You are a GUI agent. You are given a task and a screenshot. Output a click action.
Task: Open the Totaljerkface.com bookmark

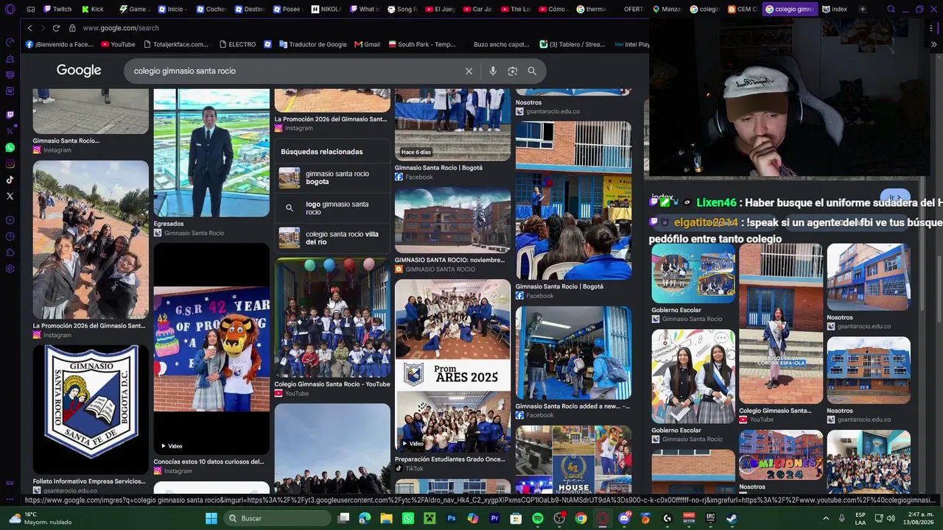point(175,44)
